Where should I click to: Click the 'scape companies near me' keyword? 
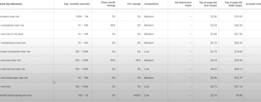click(x=15, y=52)
